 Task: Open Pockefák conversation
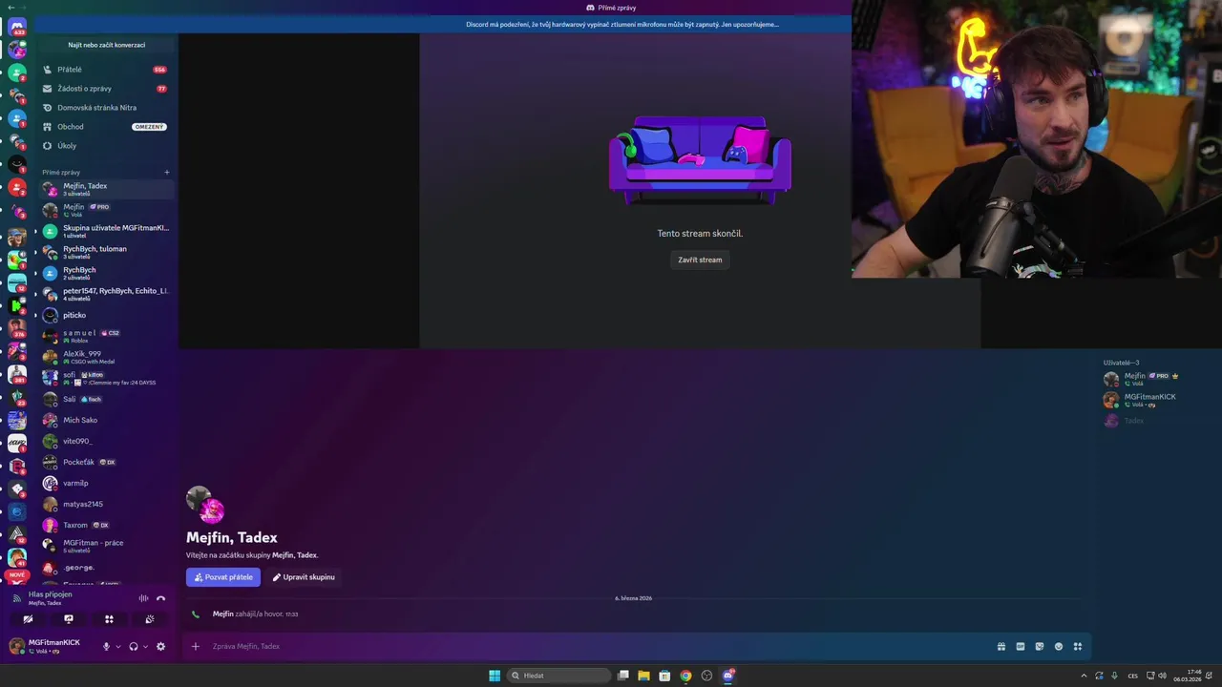pyautogui.click(x=106, y=462)
